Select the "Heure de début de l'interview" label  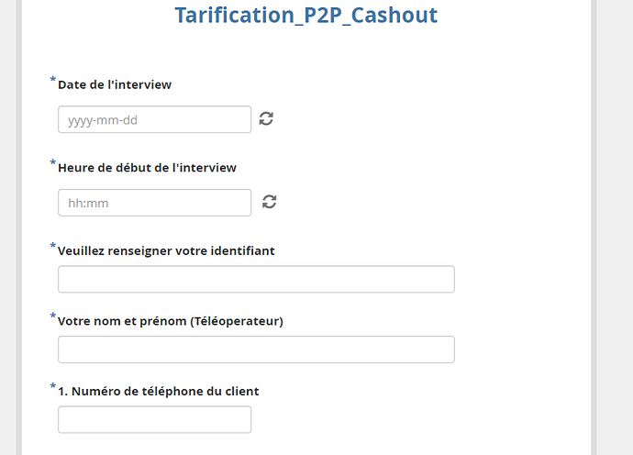[x=147, y=168]
